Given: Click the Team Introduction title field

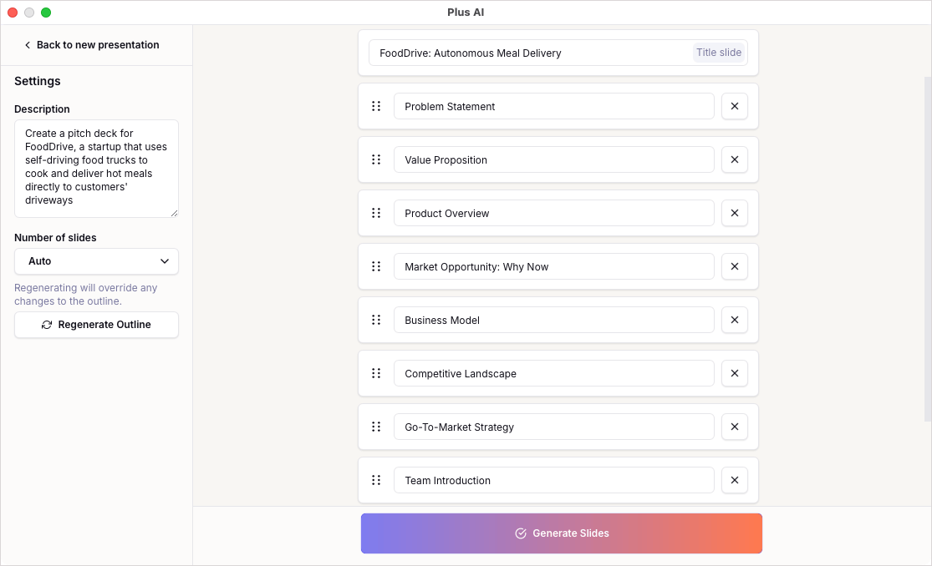Looking at the screenshot, I should point(554,481).
